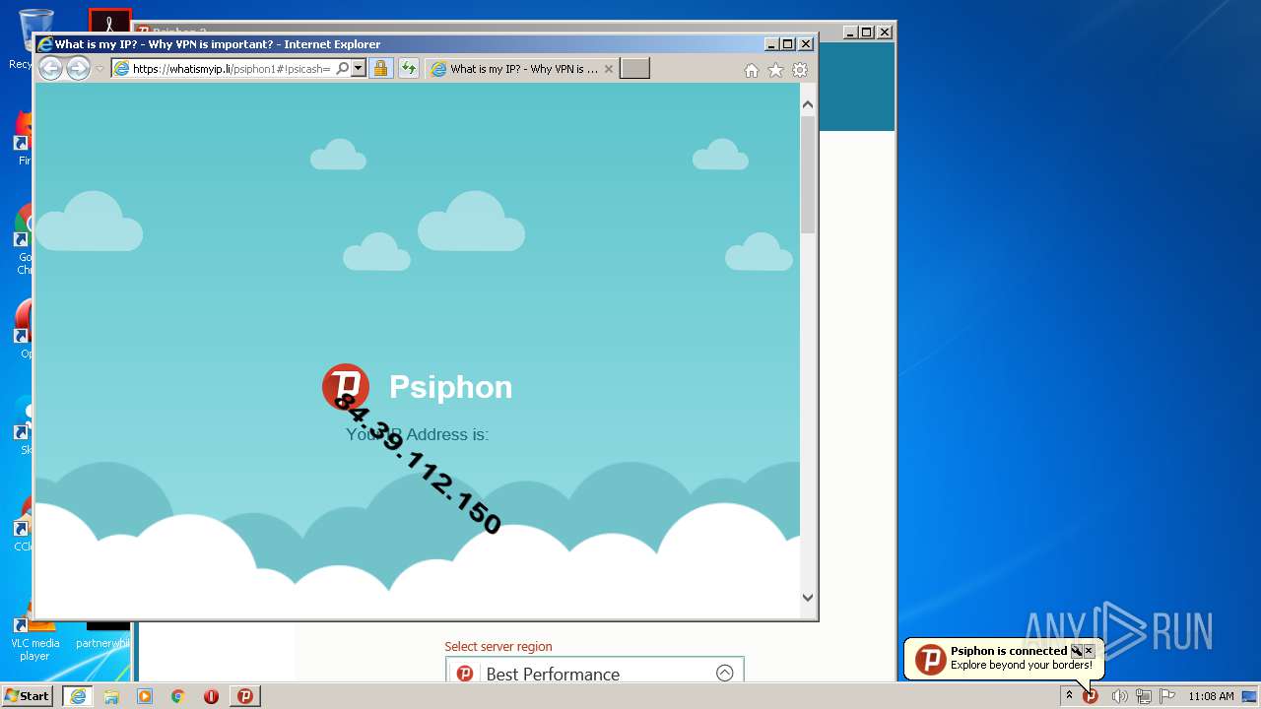Go forward in Internet Explorer
This screenshot has width=1261, height=709.
point(78,68)
